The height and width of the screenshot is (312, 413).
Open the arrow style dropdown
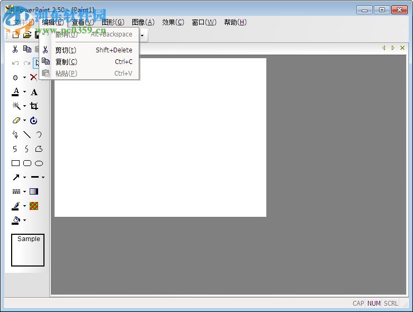click(24, 177)
